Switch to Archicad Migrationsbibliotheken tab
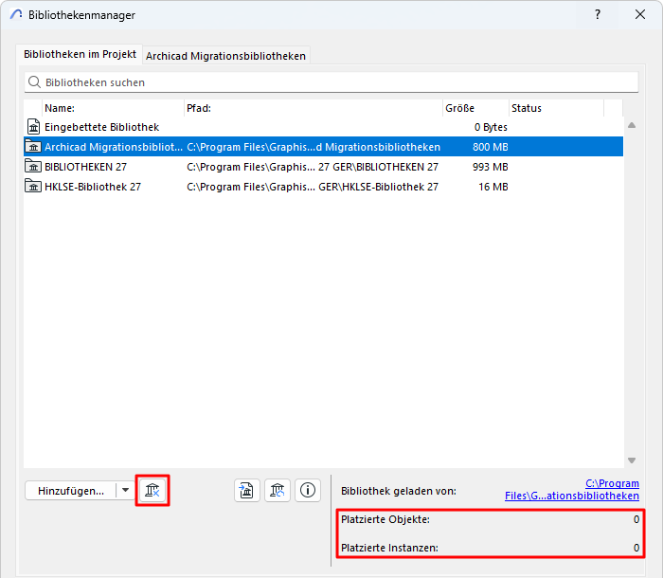The image size is (663, 578). point(225,56)
